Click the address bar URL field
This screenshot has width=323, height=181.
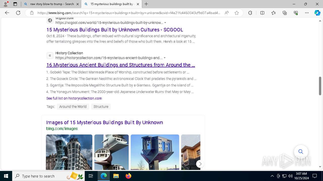129,13
